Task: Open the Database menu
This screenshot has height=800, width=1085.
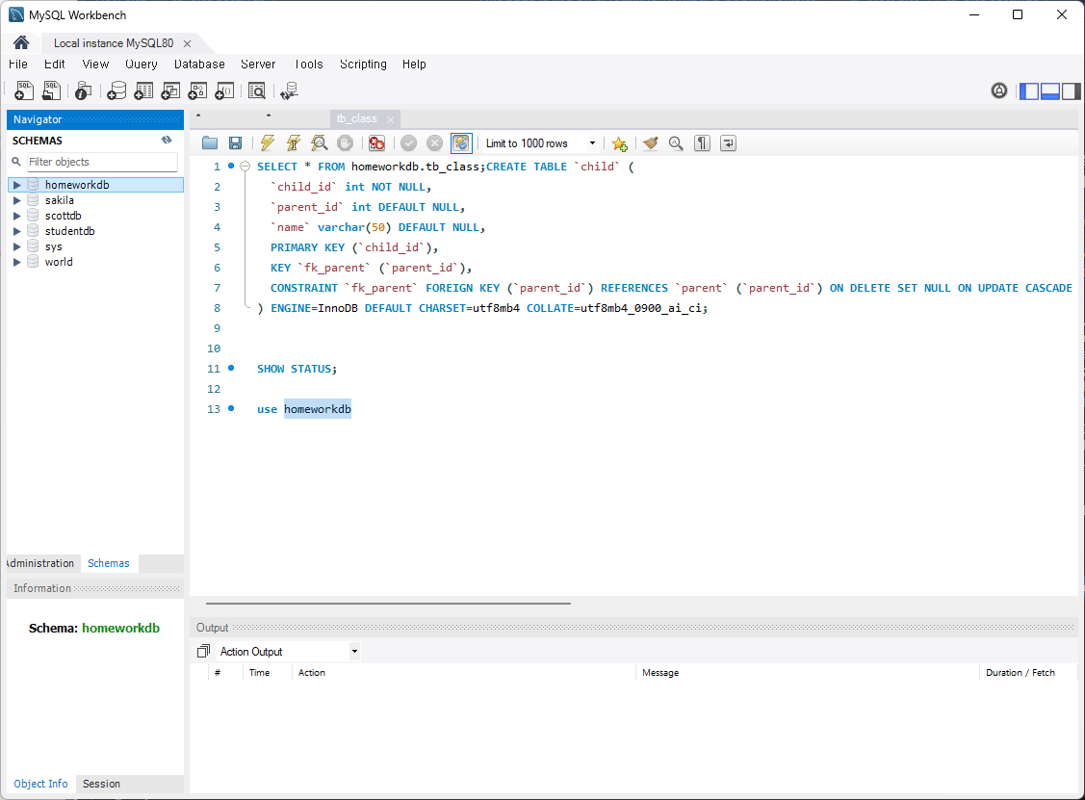Action: (199, 64)
